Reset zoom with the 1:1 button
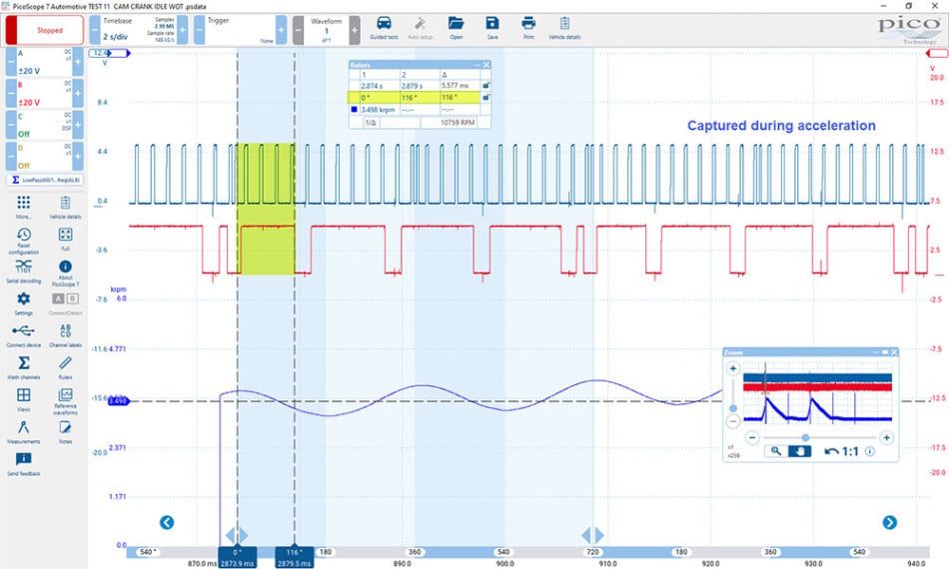Screen dimensions: 949x569 pyautogui.click(x=842, y=451)
